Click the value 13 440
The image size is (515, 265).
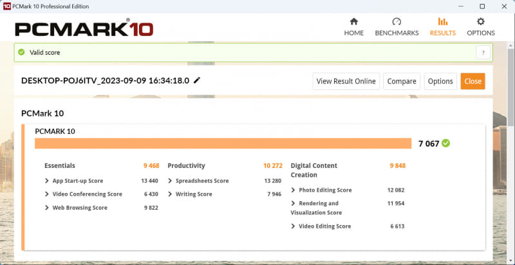[x=150, y=181]
